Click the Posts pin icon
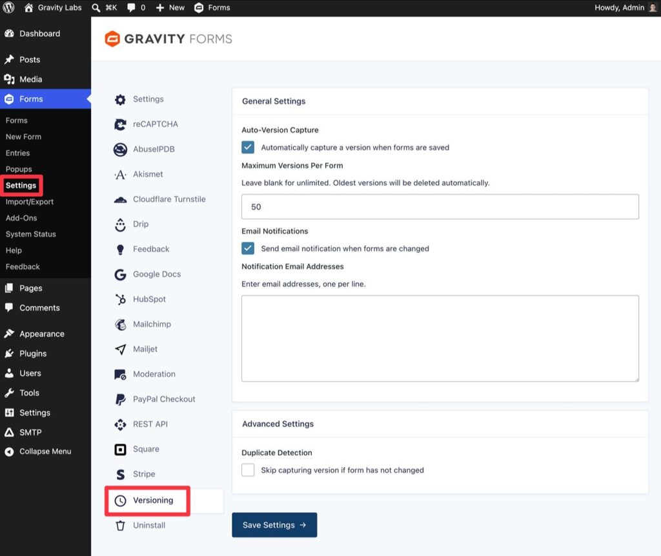Screen dimensions: 661x556 9,59
